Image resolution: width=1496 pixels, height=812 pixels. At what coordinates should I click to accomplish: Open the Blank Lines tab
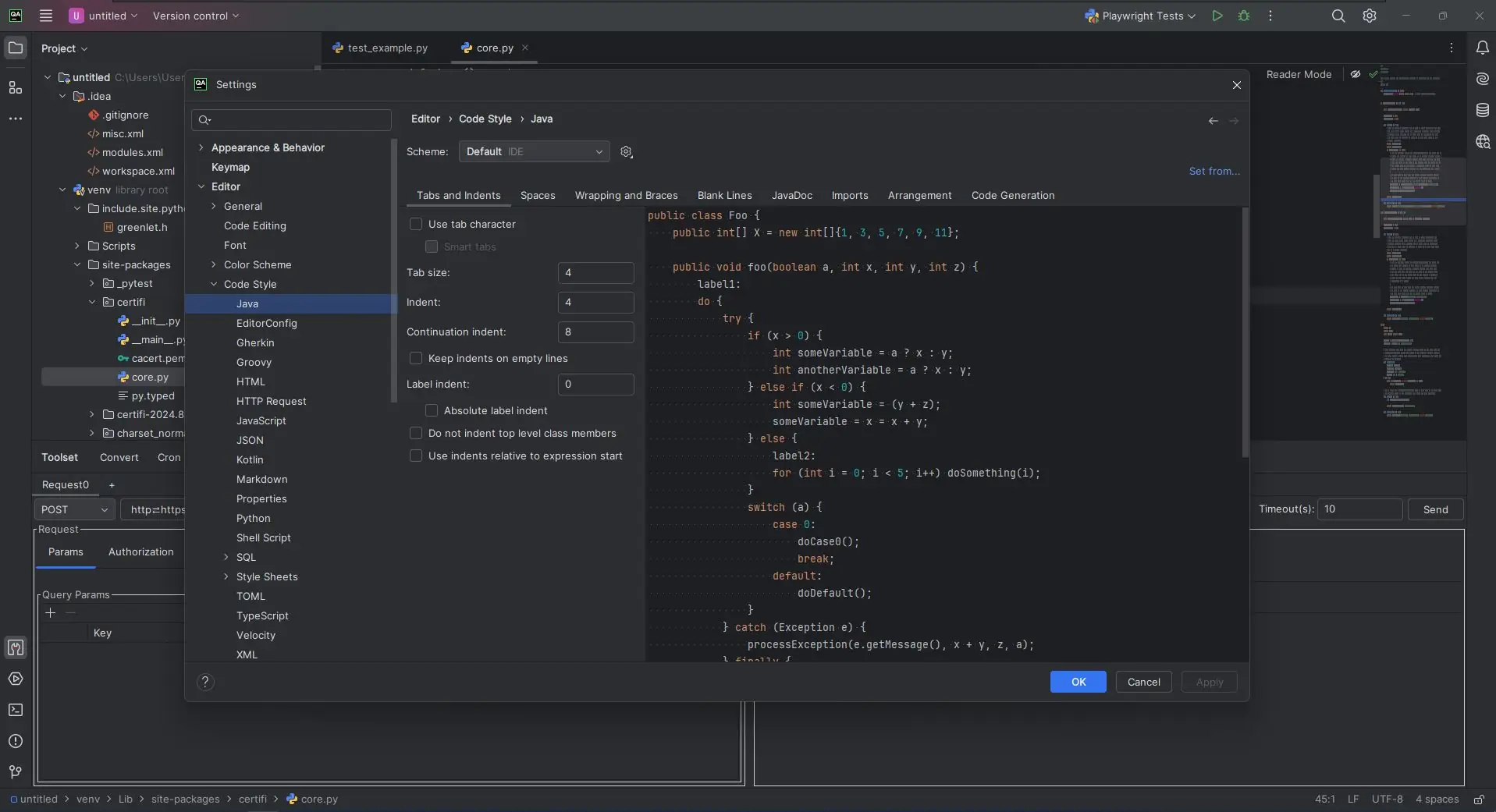click(x=724, y=196)
